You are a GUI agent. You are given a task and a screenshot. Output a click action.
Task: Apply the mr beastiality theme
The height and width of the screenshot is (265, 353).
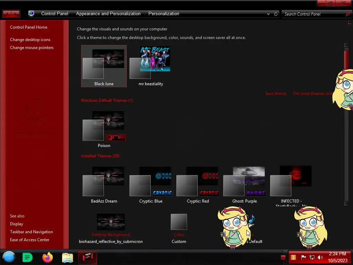coord(151,66)
